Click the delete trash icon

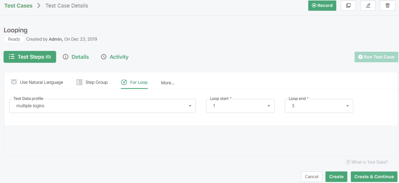[388, 6]
